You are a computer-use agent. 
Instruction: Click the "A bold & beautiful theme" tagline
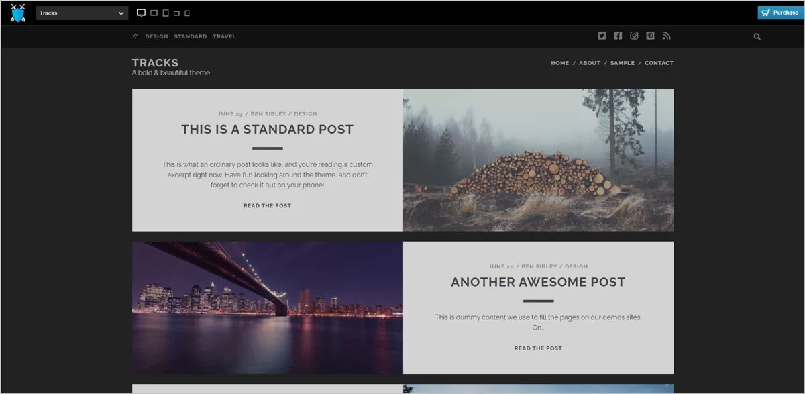point(171,72)
